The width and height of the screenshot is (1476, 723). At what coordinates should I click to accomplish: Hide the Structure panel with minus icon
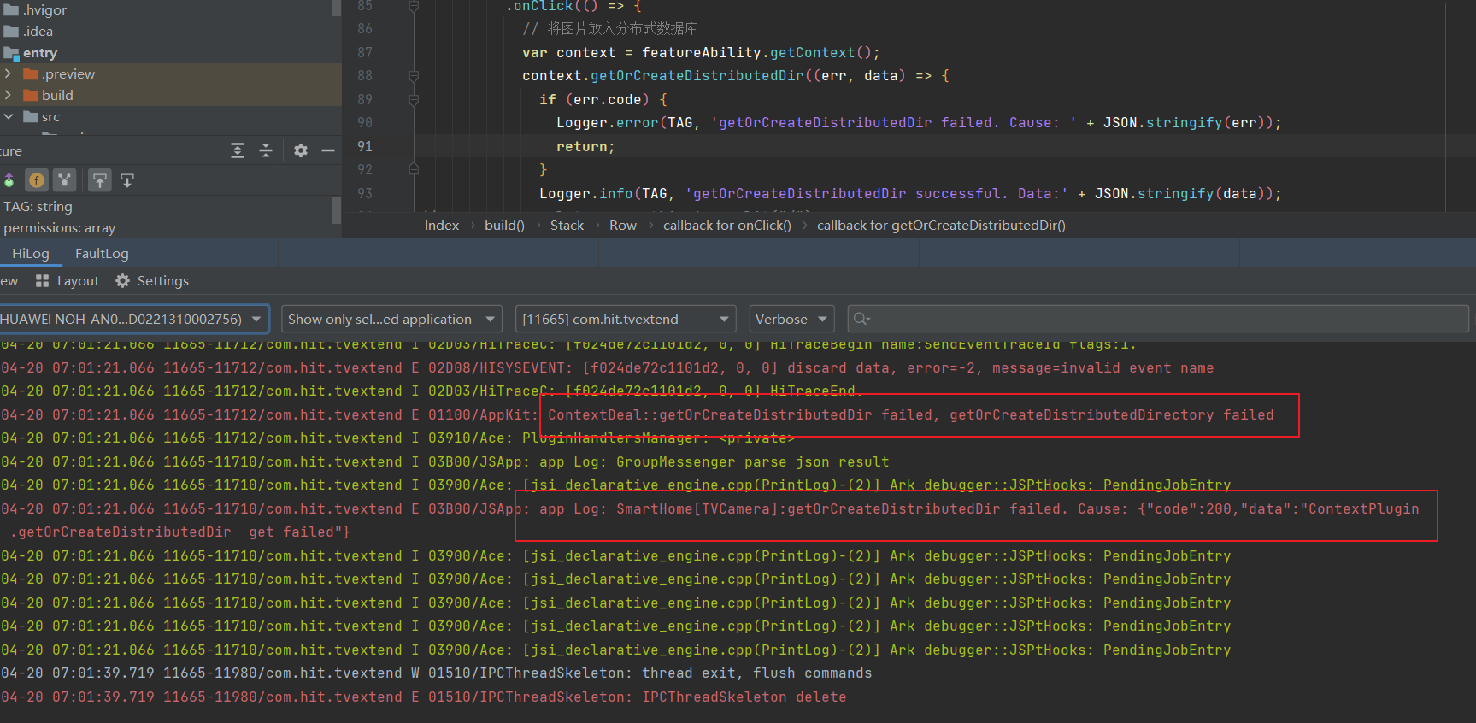click(x=328, y=150)
